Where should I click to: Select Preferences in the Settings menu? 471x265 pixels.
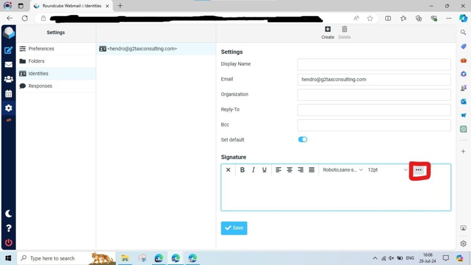tap(41, 49)
